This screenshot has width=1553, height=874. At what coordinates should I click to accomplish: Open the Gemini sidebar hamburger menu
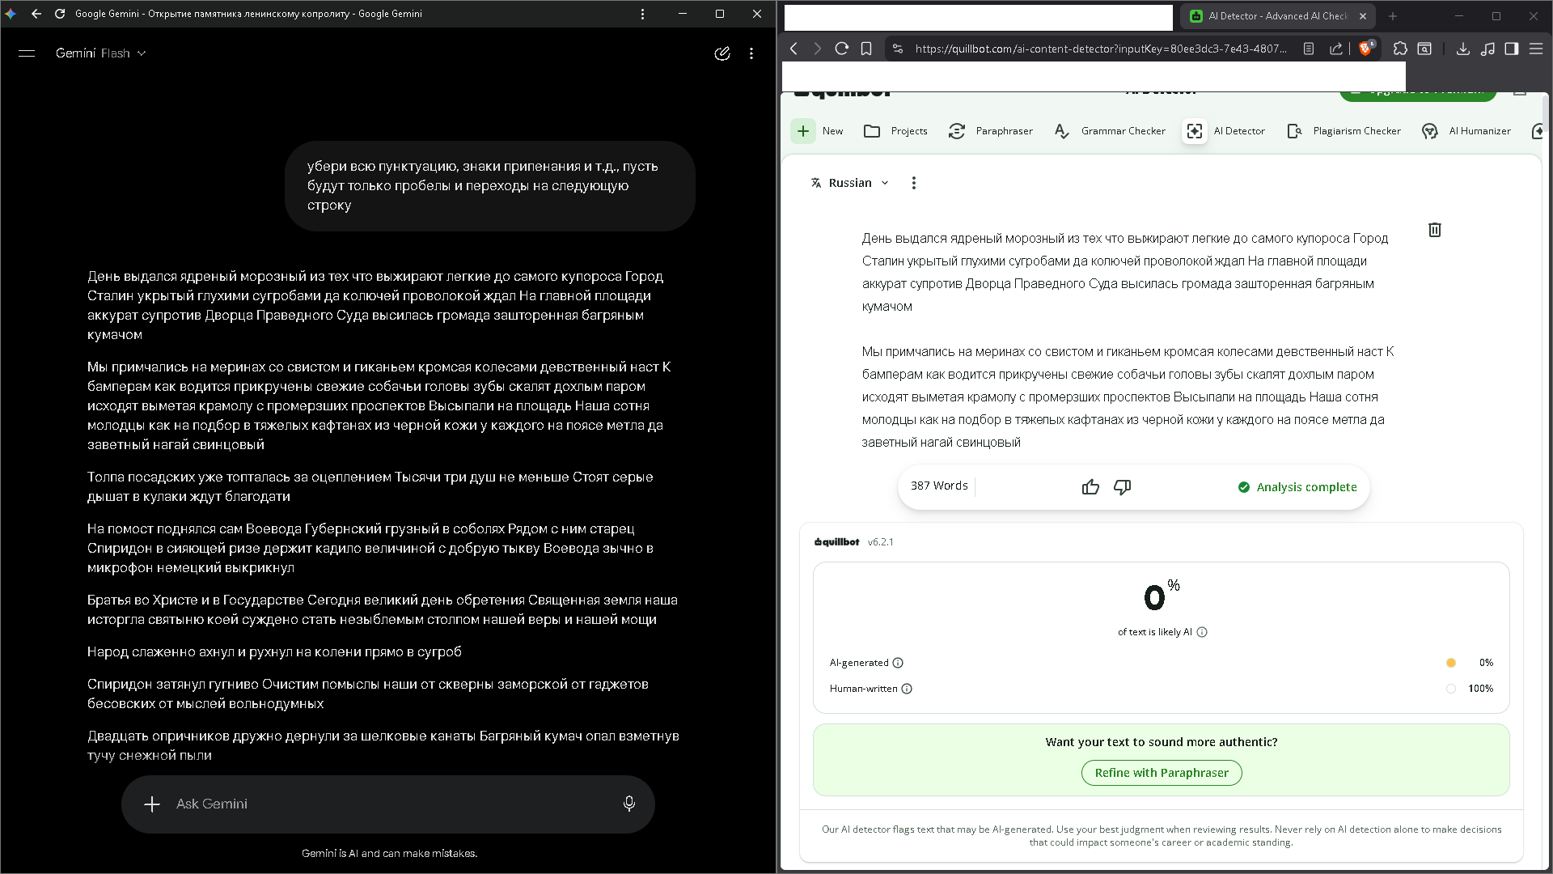tap(27, 53)
